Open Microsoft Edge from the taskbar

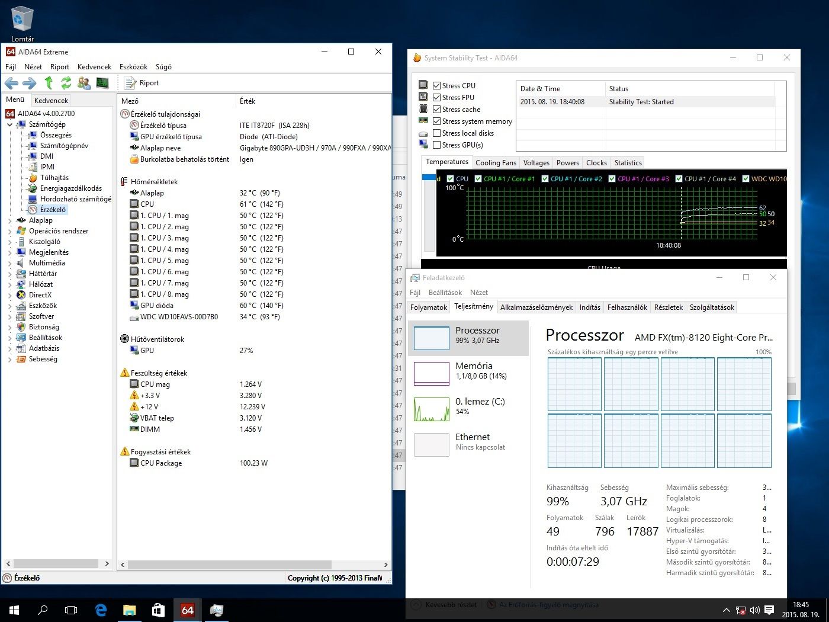(x=101, y=610)
